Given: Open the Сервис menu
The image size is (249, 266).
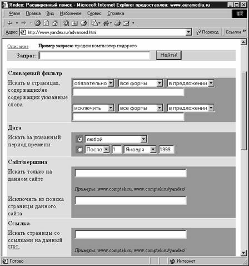Looking at the screenshot, I should 94,13.
